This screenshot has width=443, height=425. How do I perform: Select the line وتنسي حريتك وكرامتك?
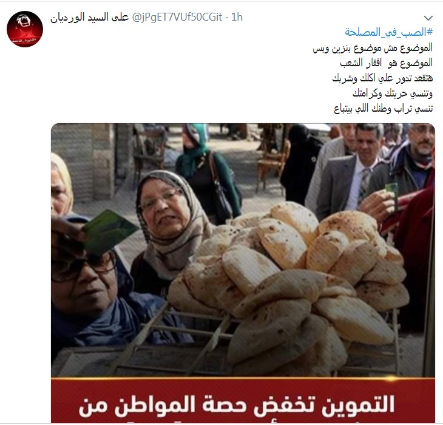393,93
